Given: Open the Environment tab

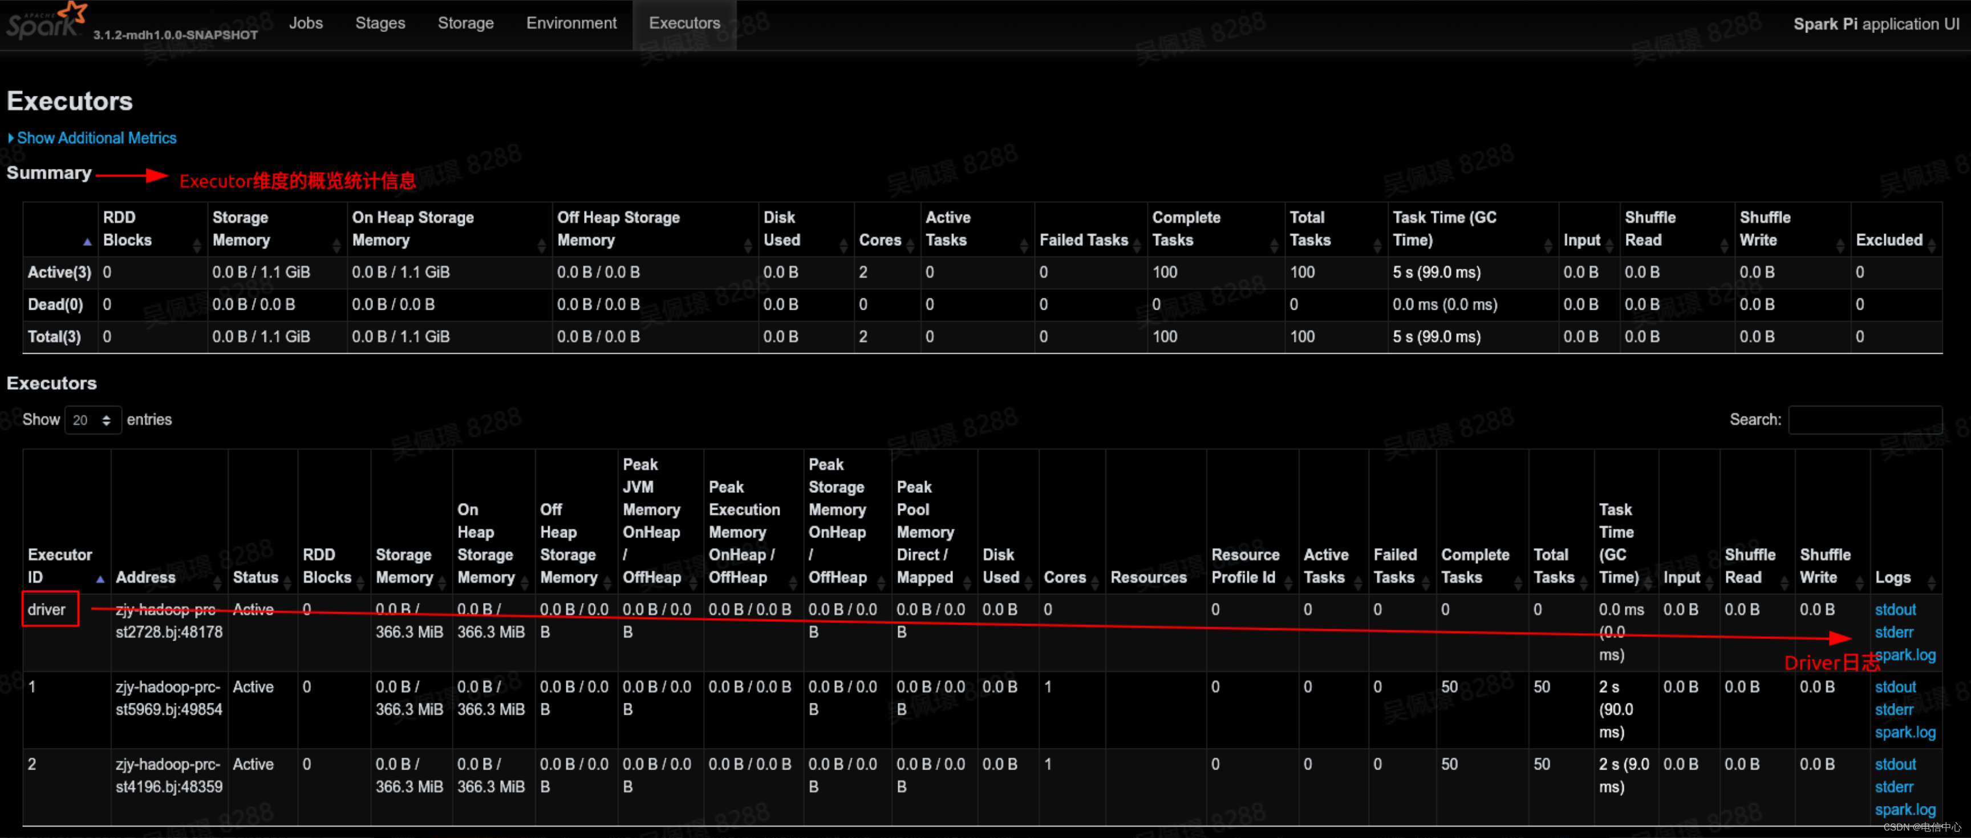Looking at the screenshot, I should coord(571,23).
